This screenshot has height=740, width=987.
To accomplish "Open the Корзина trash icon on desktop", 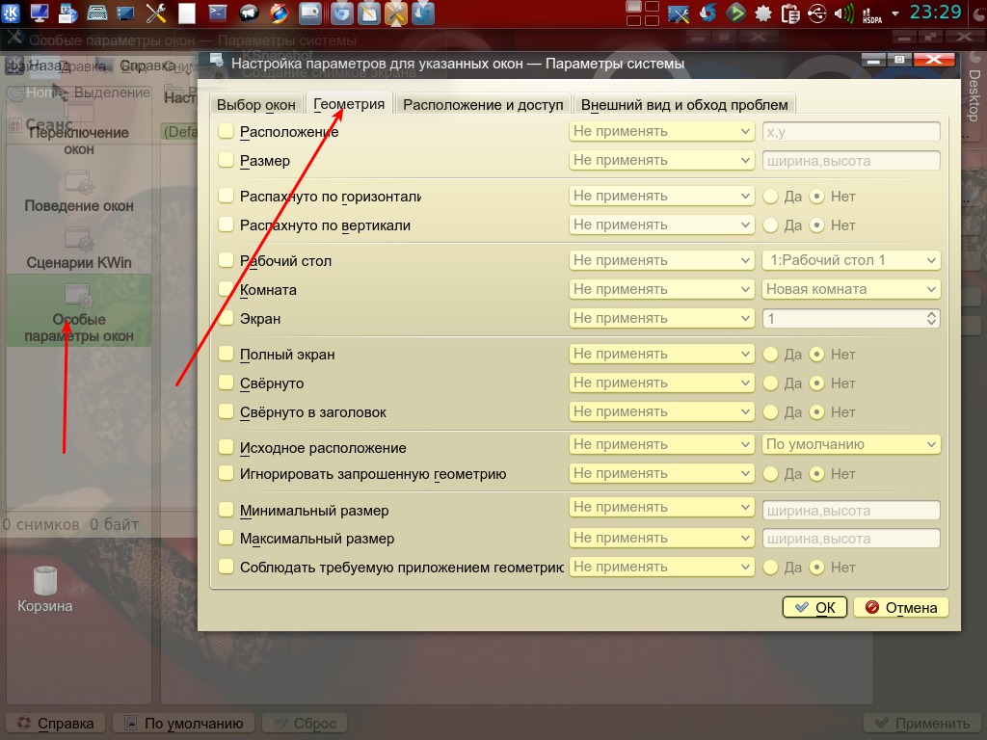I will tap(45, 591).
